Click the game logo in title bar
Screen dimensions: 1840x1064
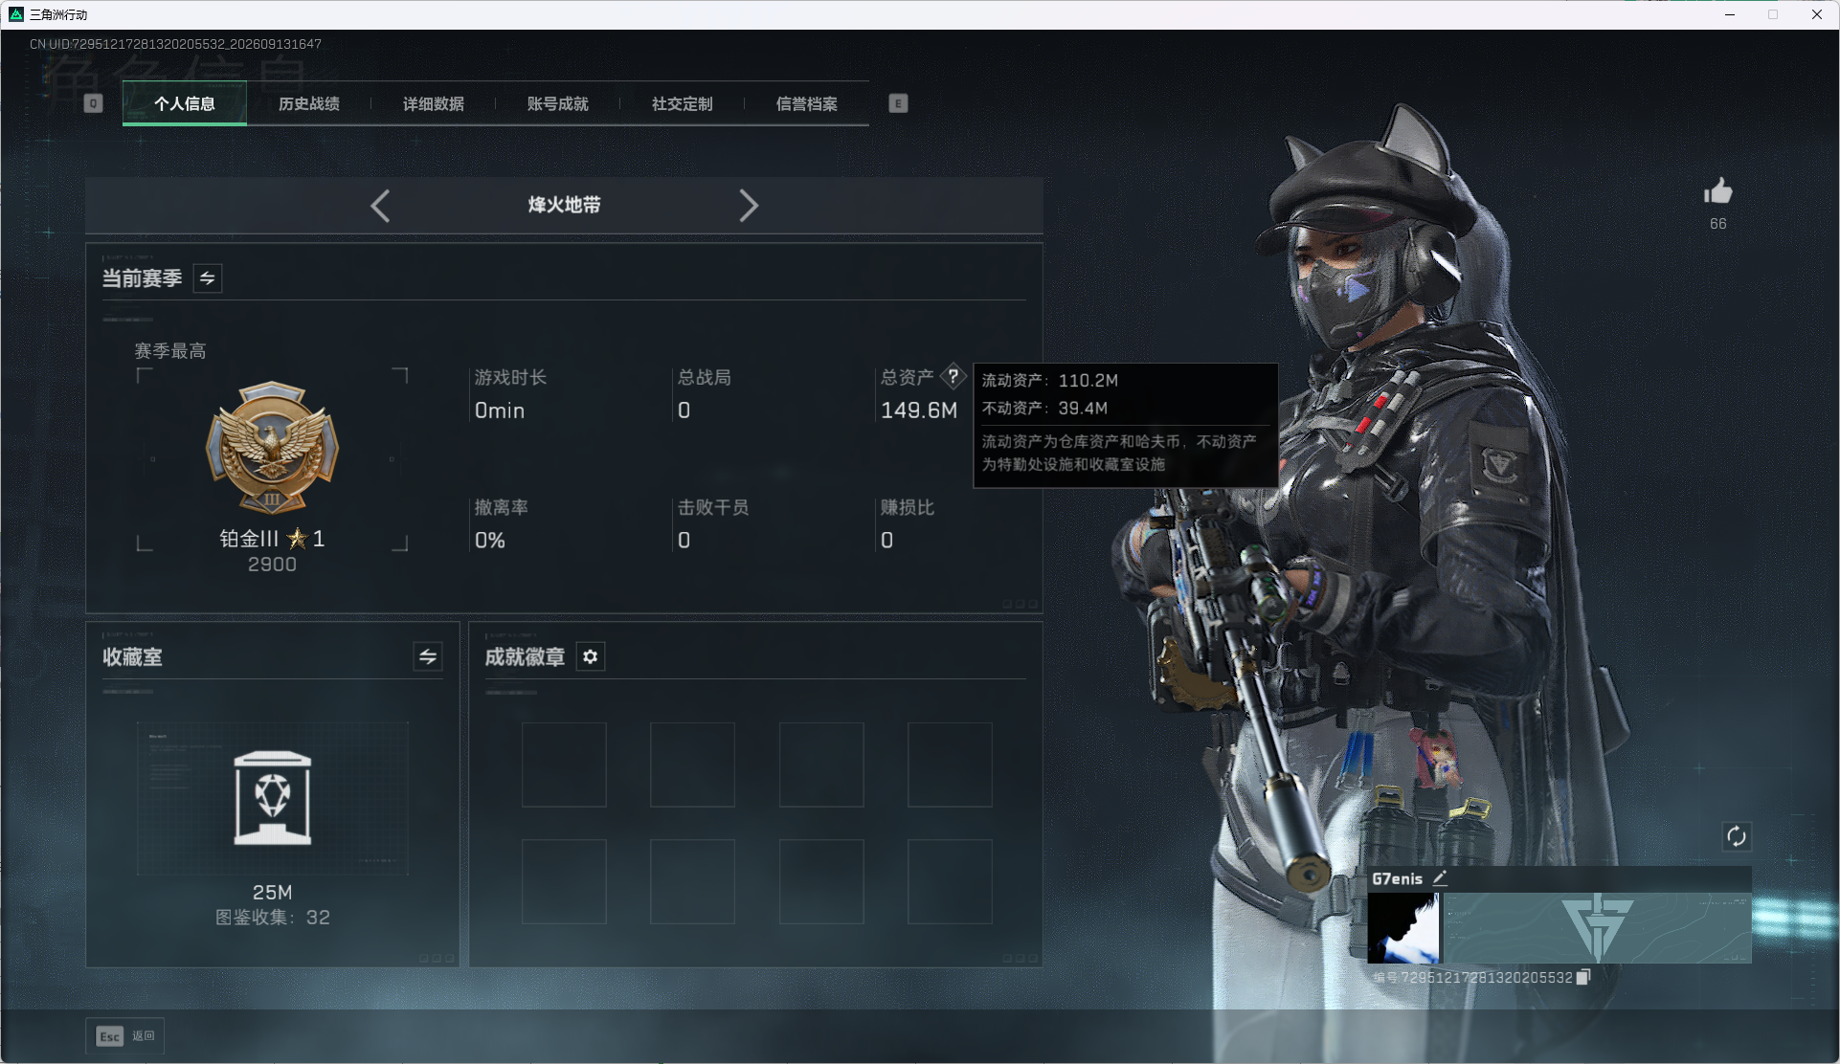point(16,14)
